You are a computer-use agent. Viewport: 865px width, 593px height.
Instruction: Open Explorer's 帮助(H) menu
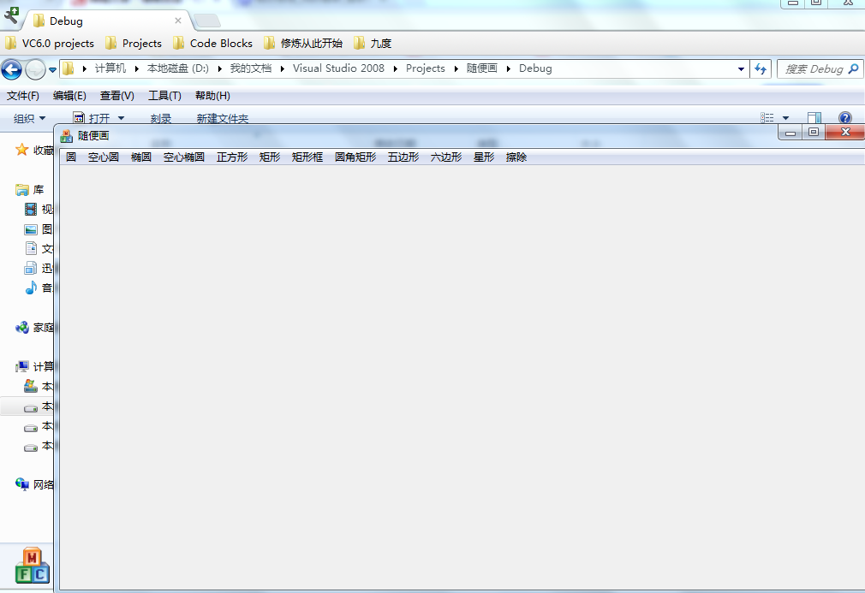pyautogui.click(x=212, y=96)
